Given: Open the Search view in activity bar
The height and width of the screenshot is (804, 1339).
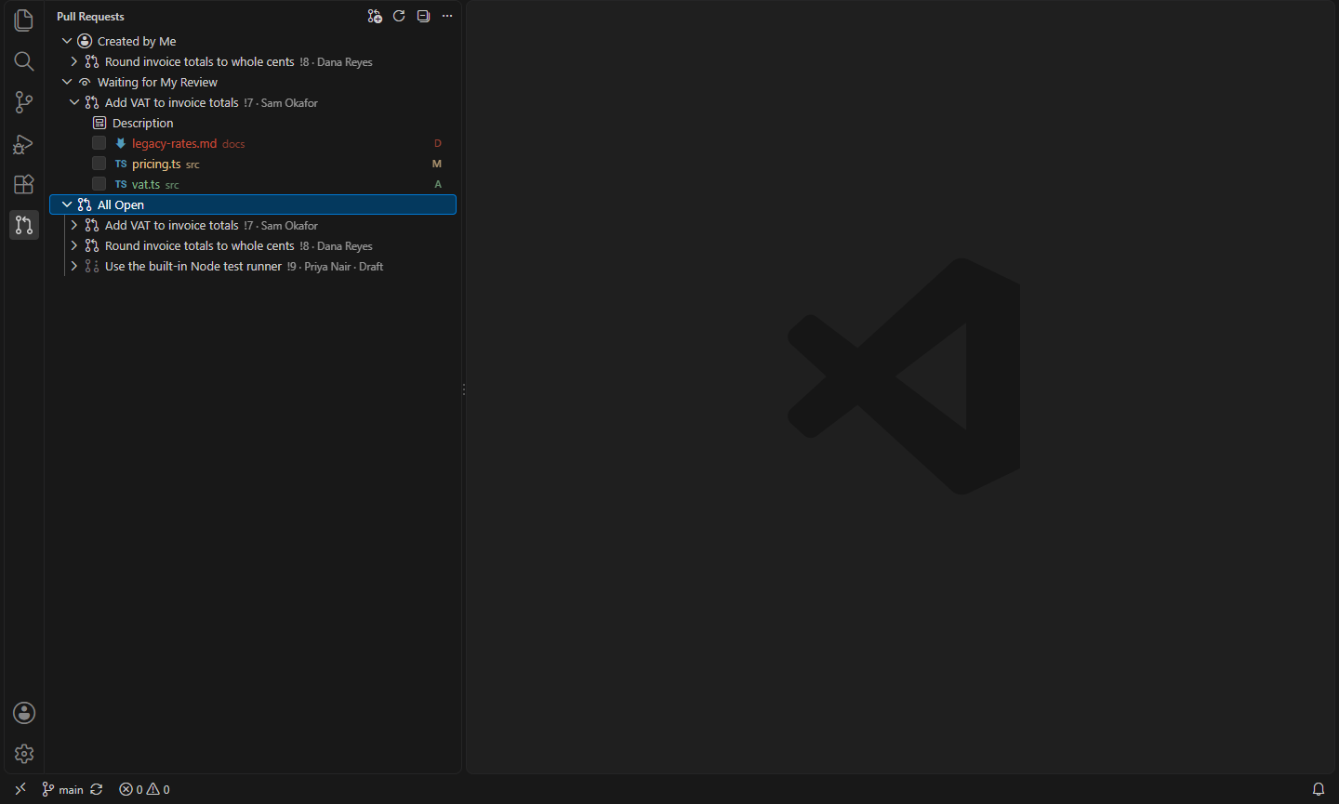Looking at the screenshot, I should [x=24, y=61].
